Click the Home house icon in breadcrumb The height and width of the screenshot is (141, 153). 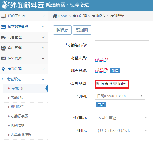pyautogui.click(x=55, y=16)
